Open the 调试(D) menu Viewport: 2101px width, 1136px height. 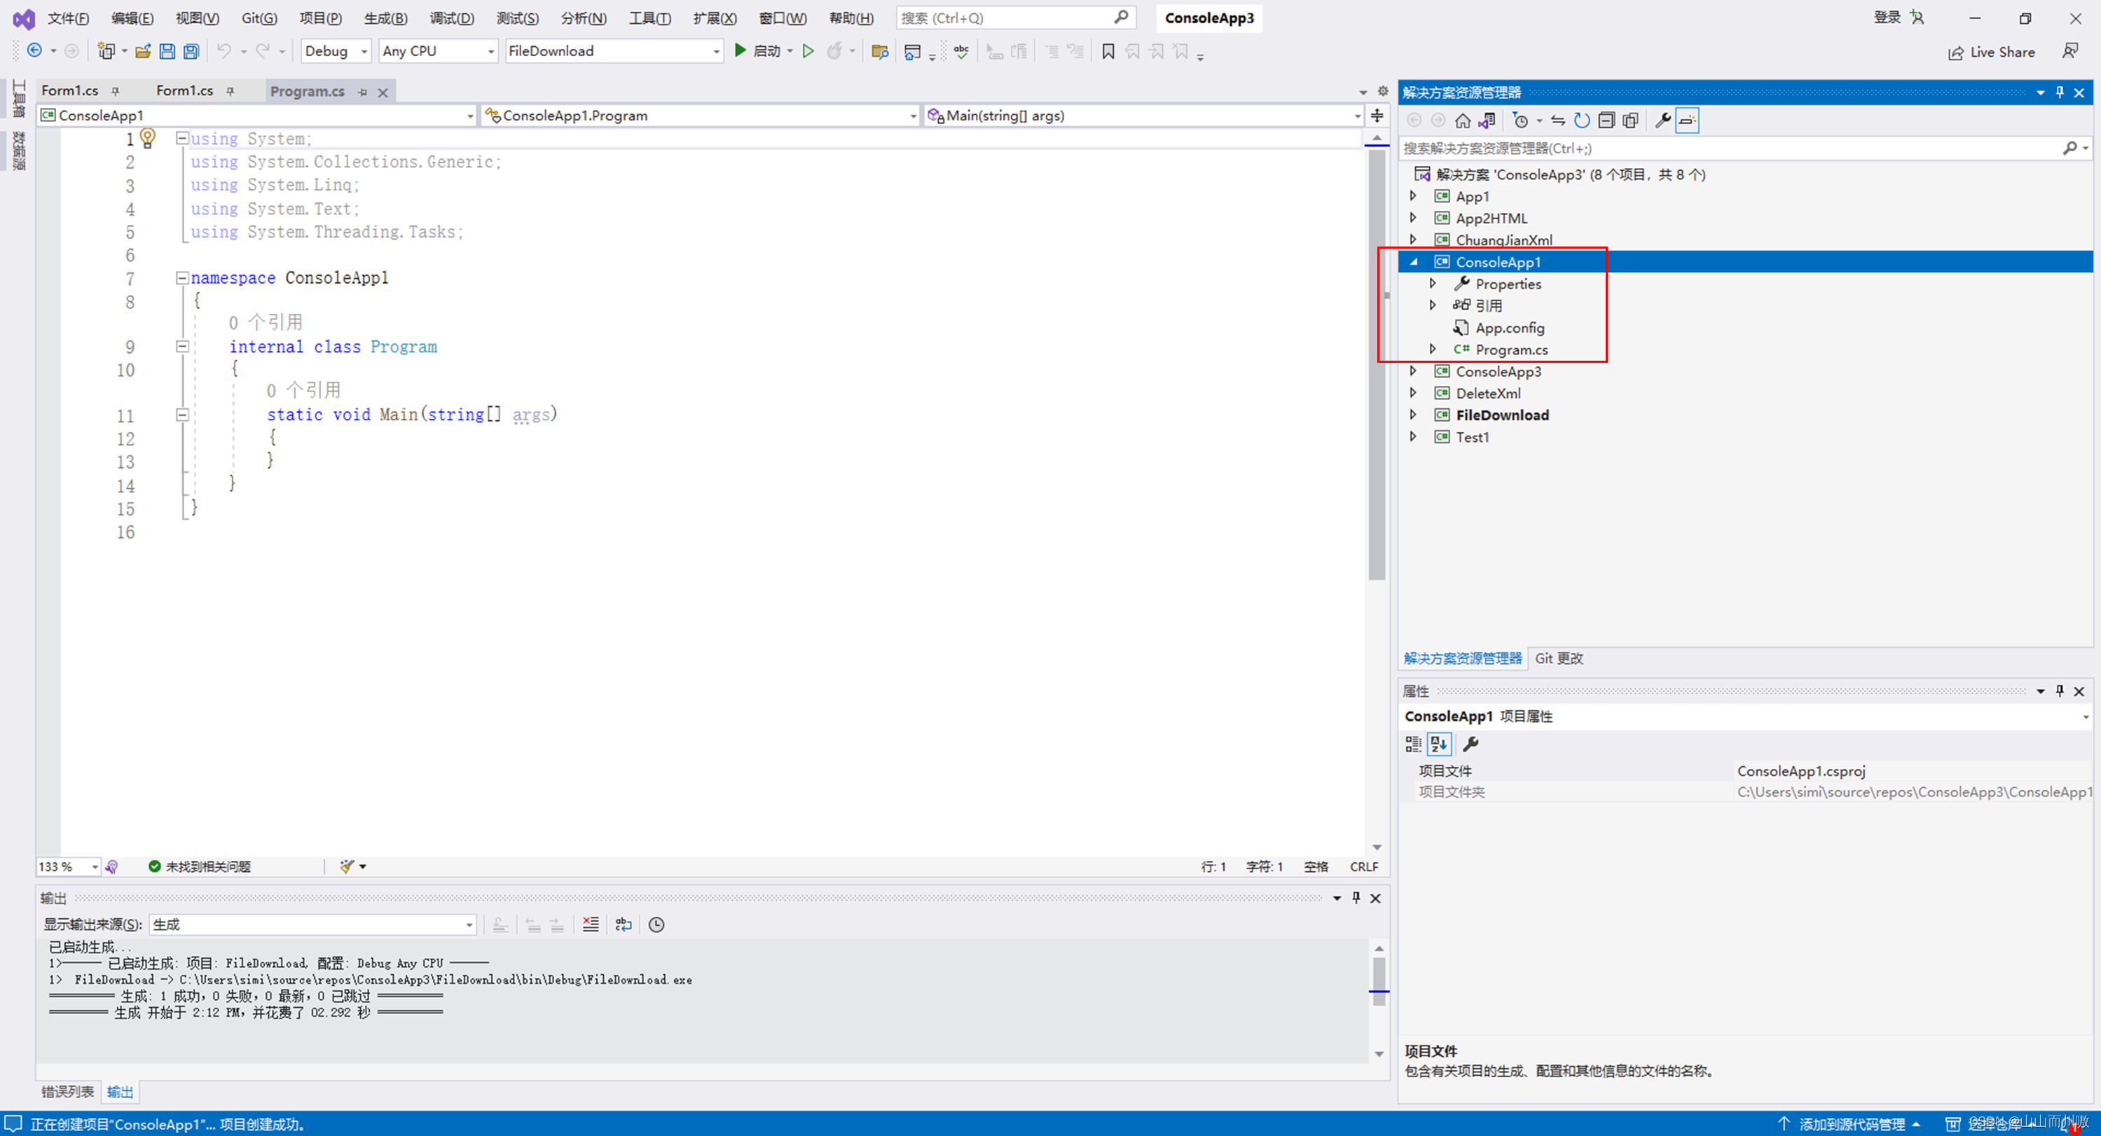451,18
